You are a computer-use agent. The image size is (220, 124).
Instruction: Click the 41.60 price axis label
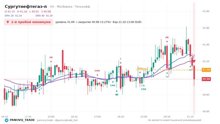point(206,28)
